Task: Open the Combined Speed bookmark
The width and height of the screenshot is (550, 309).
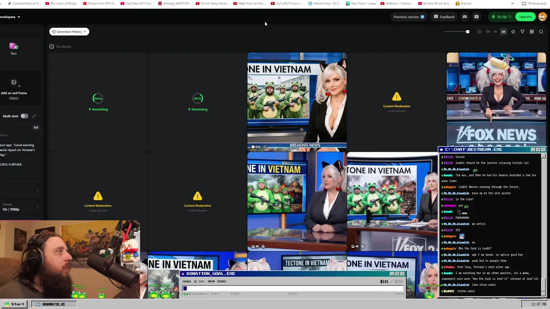Action: point(24,3)
